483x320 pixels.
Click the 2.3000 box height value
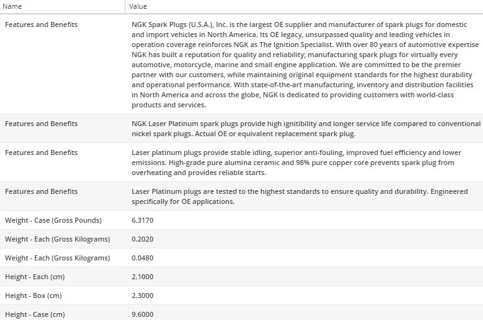pos(142,296)
